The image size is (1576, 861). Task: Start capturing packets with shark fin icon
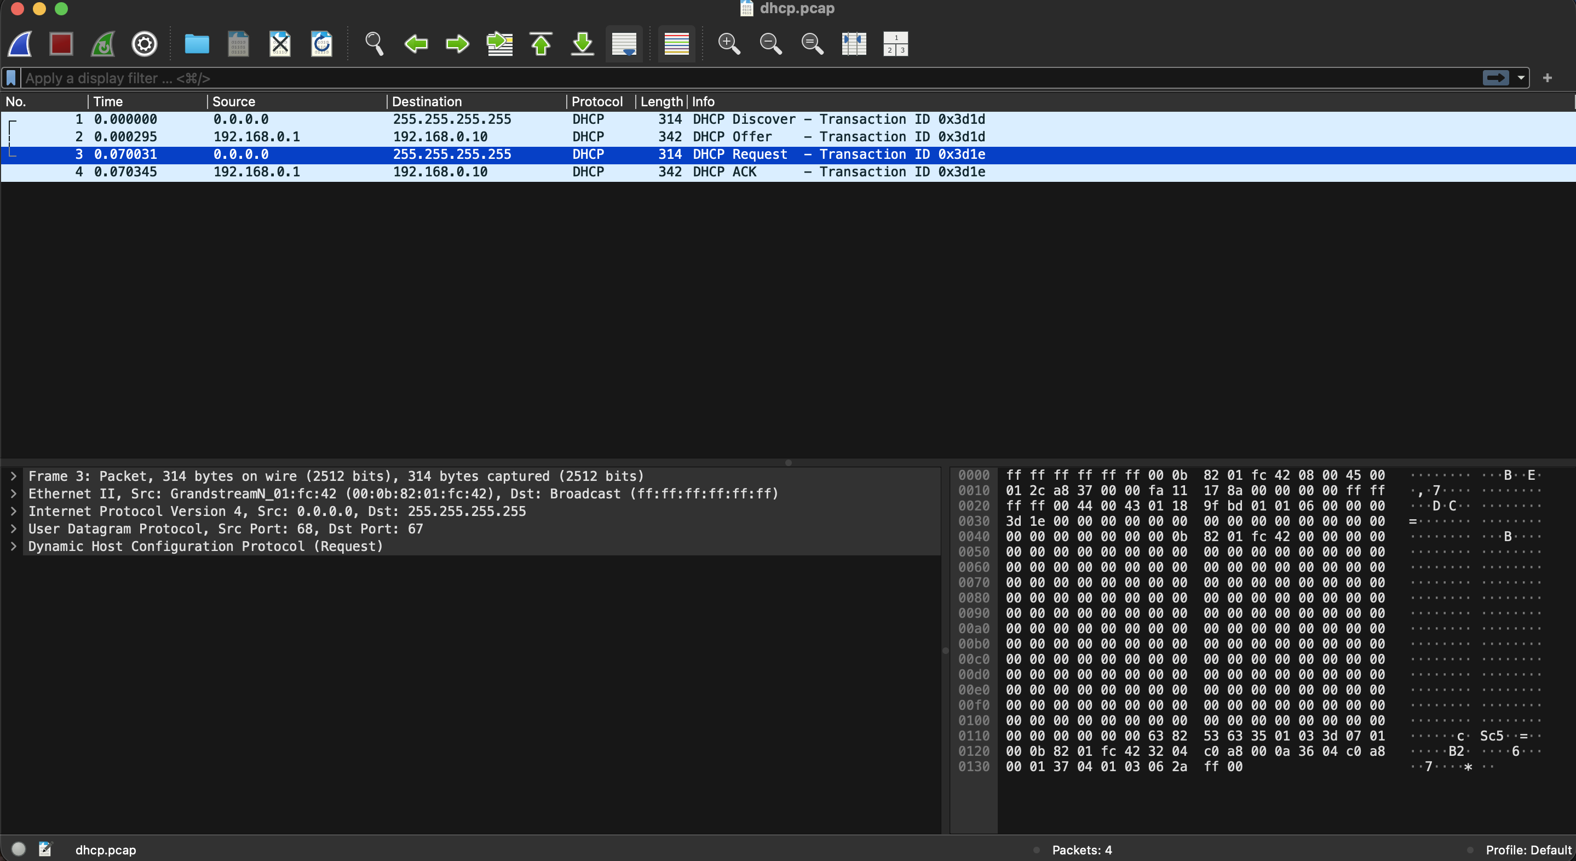click(20, 44)
